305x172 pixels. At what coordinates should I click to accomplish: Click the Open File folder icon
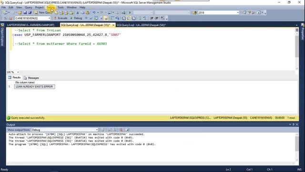20,13
